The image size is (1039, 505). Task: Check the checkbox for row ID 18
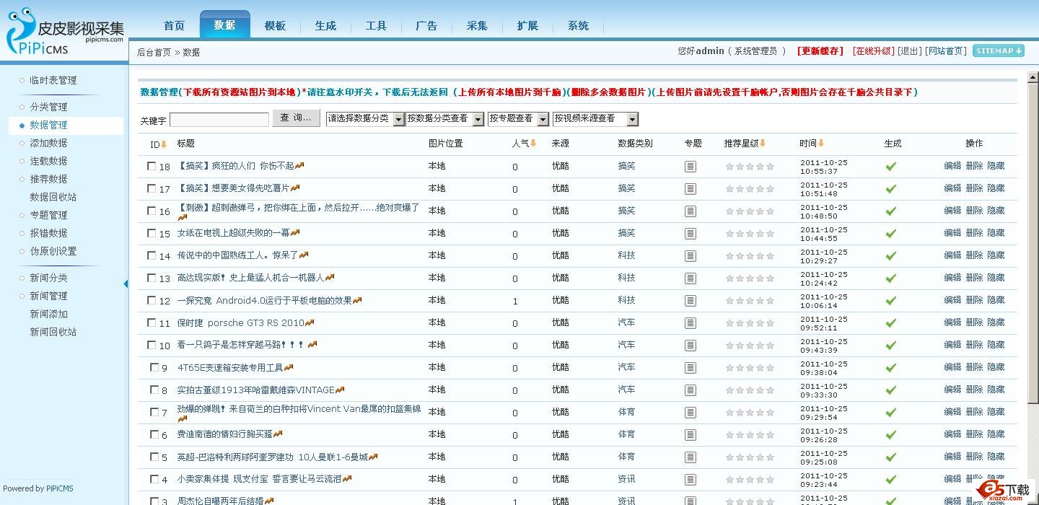click(152, 166)
